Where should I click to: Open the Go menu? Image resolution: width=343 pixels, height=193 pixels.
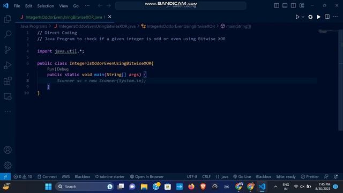76,6
